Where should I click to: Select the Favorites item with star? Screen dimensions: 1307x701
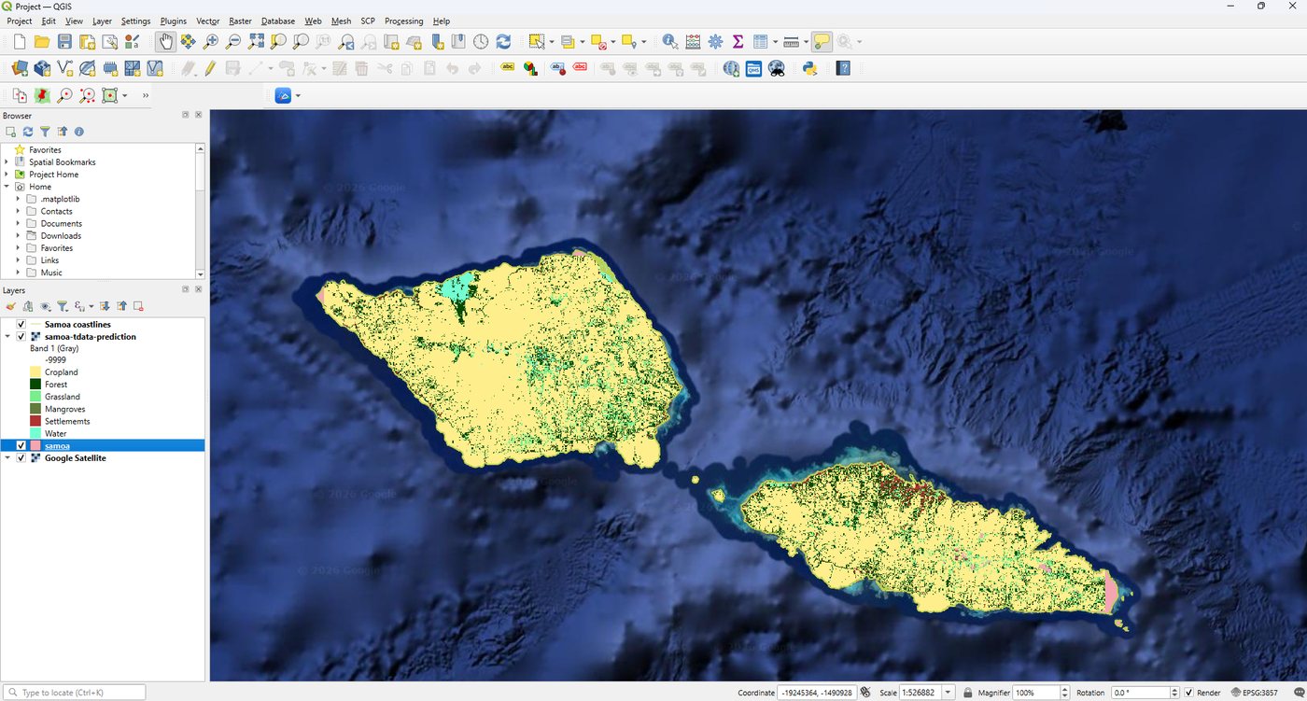click(45, 149)
